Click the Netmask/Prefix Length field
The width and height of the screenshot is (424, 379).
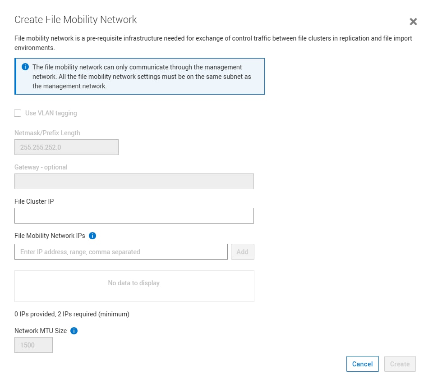tap(66, 147)
